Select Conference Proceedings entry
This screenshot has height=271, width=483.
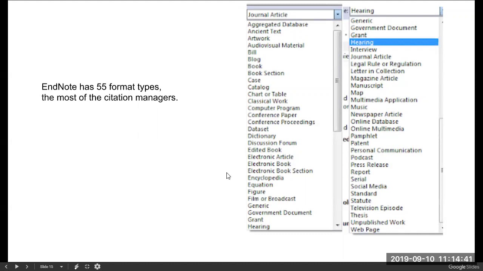click(281, 122)
